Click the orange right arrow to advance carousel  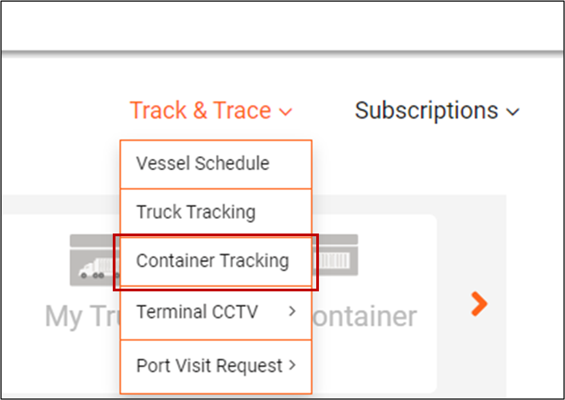pyautogui.click(x=479, y=304)
